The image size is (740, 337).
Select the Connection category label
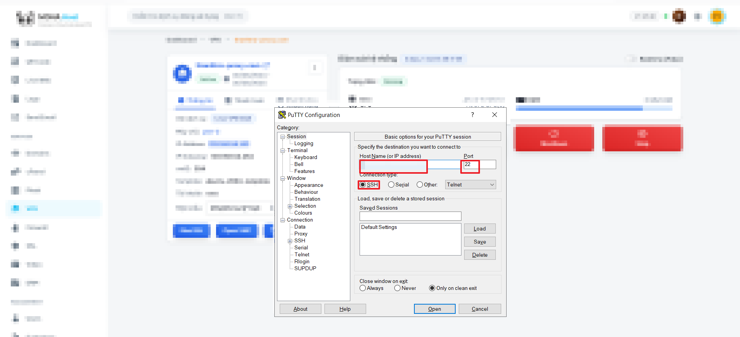point(300,220)
